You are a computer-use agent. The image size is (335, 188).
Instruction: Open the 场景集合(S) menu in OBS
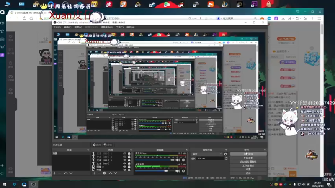[106, 27]
